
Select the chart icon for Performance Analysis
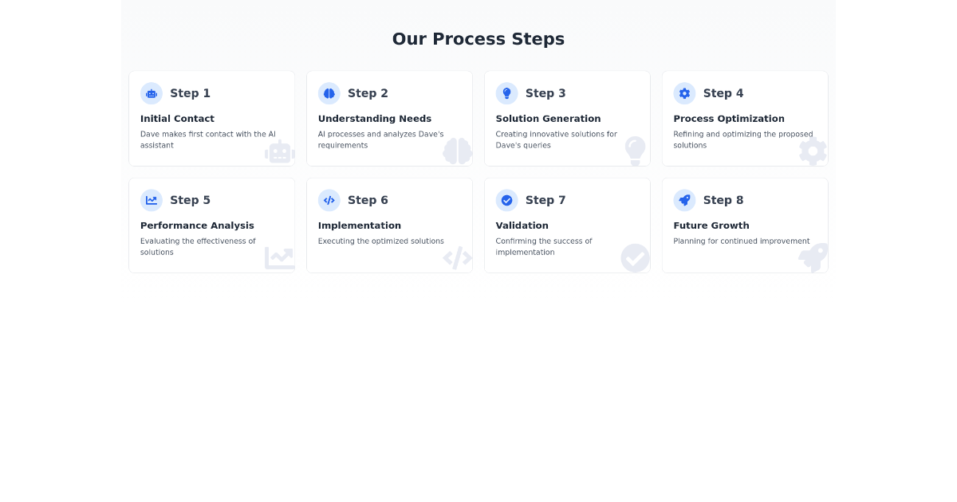coord(152,200)
